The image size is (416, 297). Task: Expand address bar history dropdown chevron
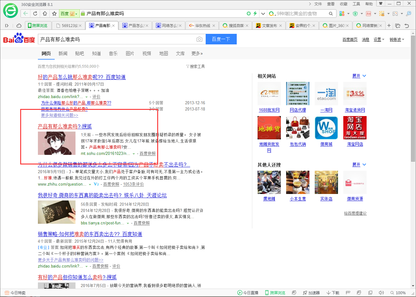[263, 13]
